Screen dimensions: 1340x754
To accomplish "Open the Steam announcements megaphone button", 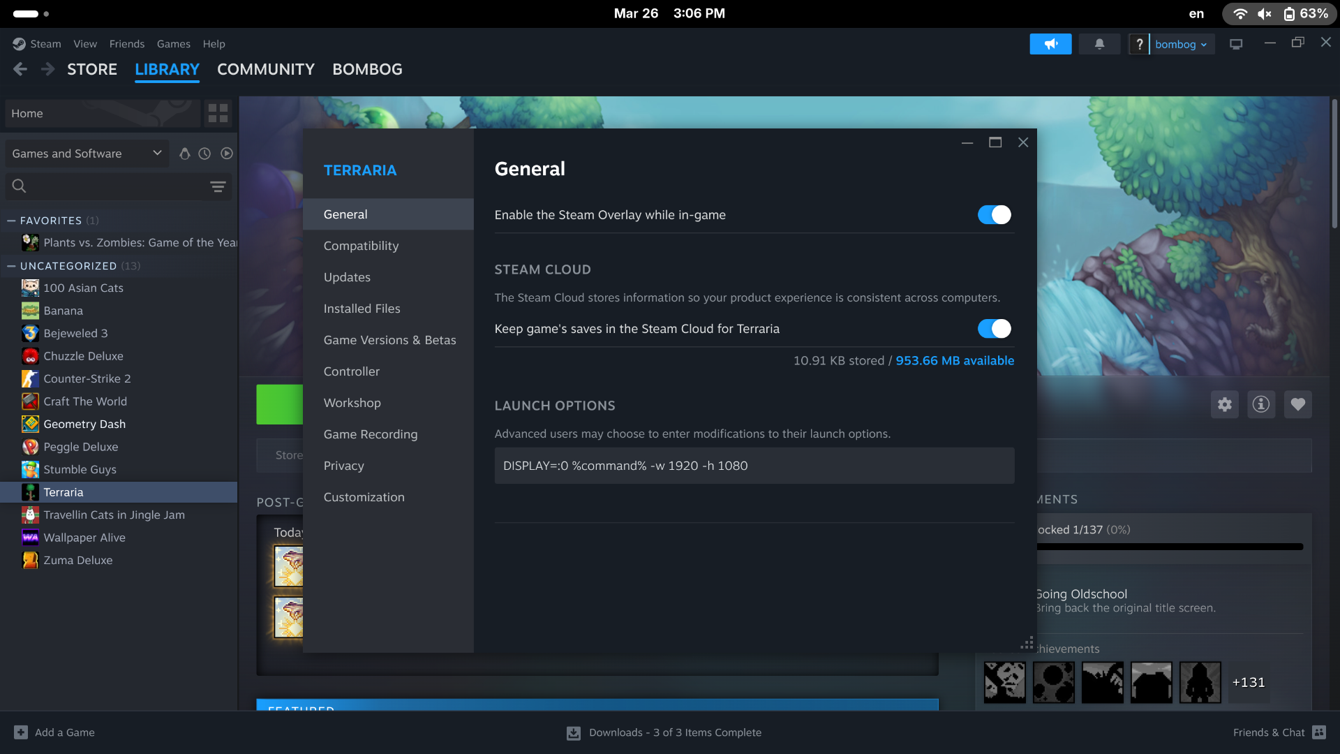I will pos(1050,44).
